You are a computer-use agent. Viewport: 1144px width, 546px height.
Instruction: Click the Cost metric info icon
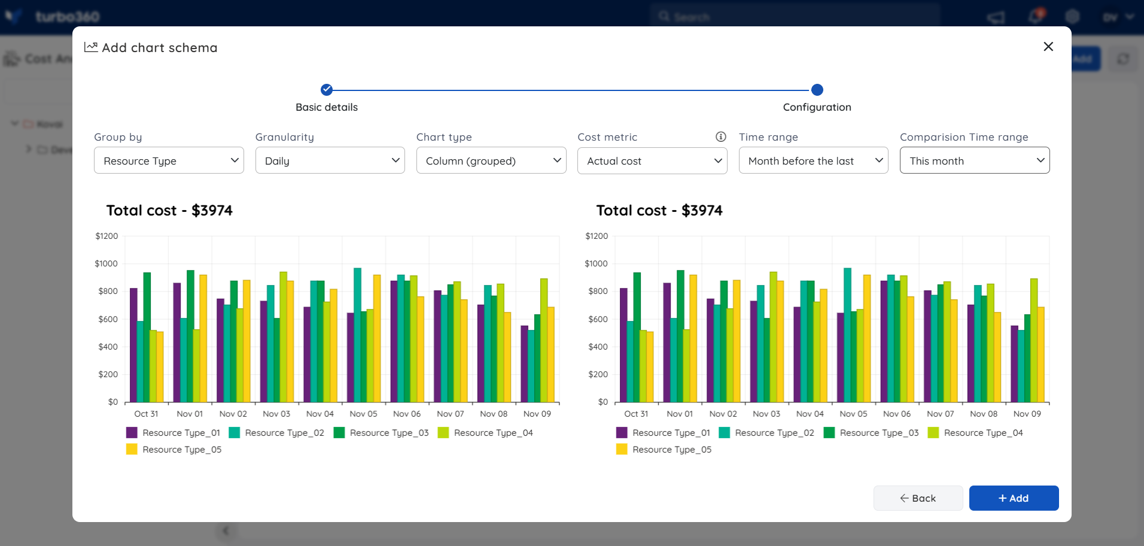(x=721, y=136)
